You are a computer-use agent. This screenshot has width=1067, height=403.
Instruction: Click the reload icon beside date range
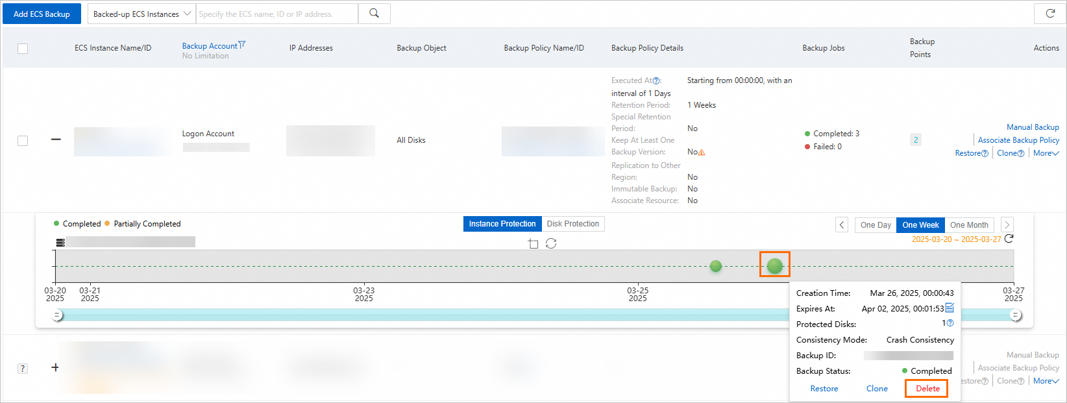tap(1009, 239)
